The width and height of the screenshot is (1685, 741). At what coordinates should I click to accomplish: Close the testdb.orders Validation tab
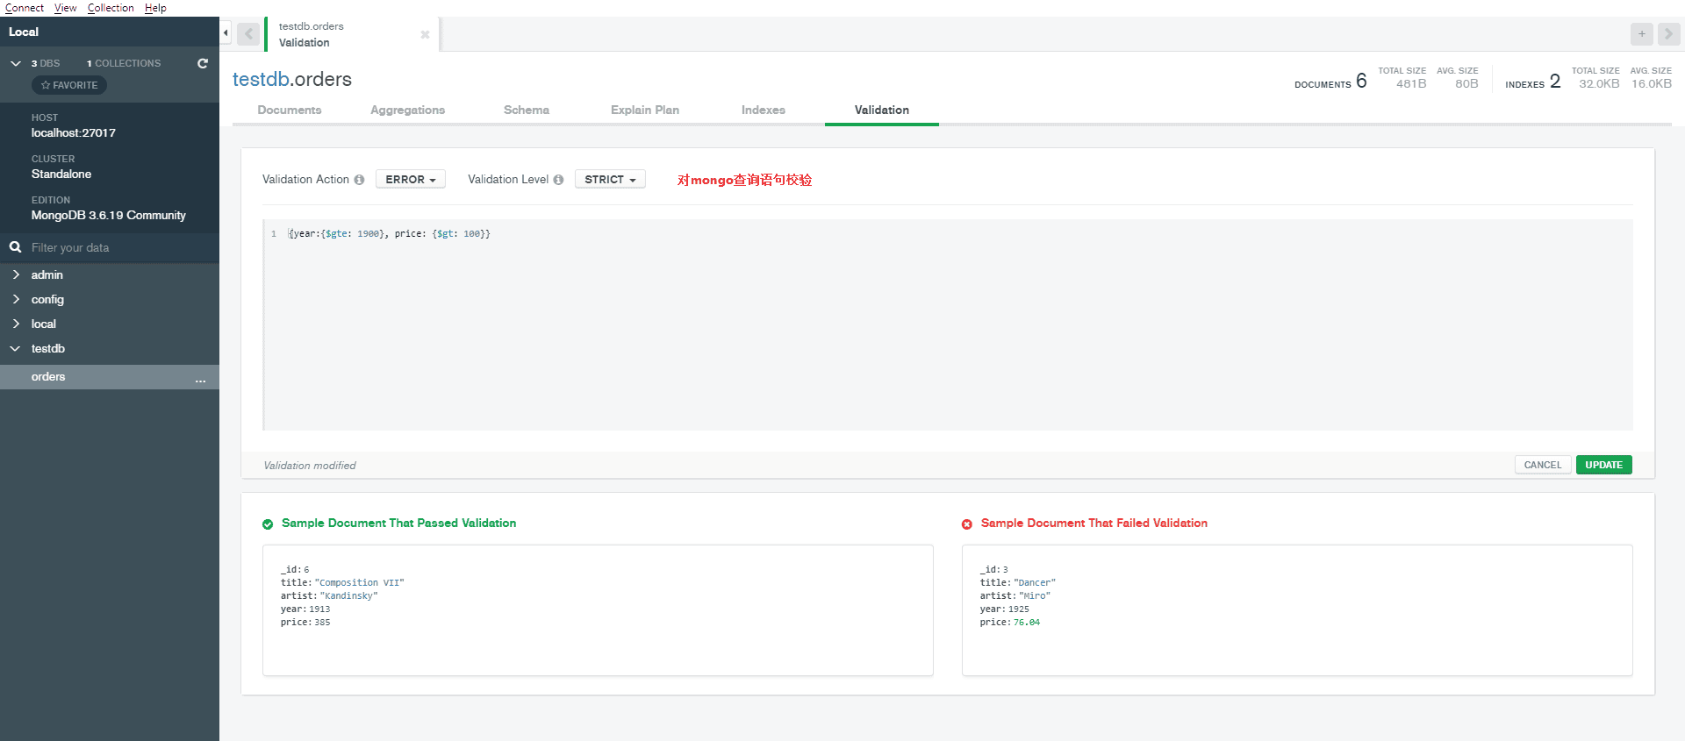tap(425, 35)
